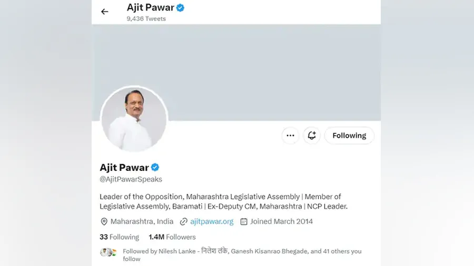Go back using the left arrow
The width and height of the screenshot is (474, 266).
coord(105,12)
